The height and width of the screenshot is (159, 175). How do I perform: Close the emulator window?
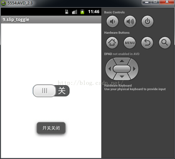coord(167,2)
